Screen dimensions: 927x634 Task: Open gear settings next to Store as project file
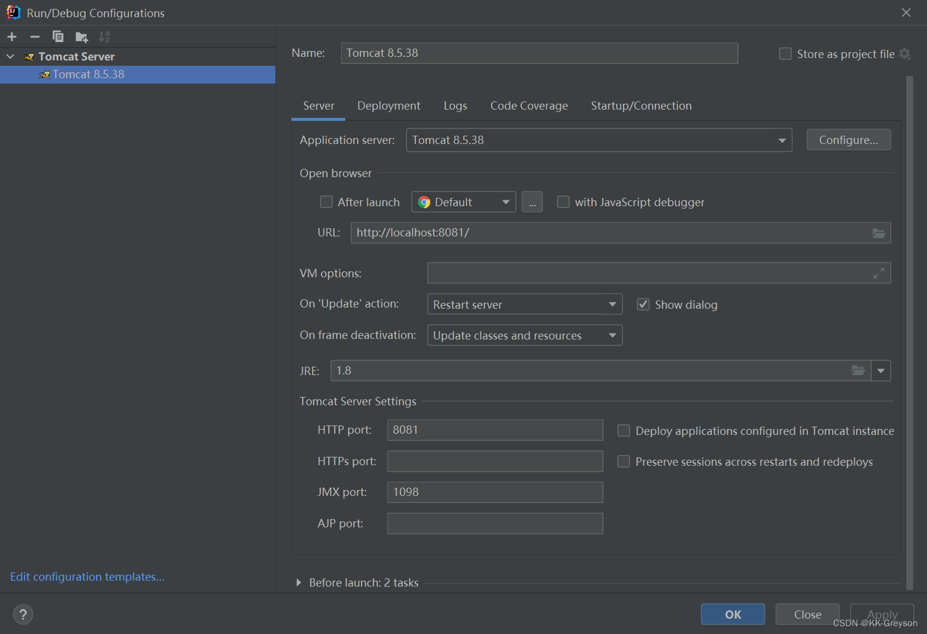click(x=904, y=54)
